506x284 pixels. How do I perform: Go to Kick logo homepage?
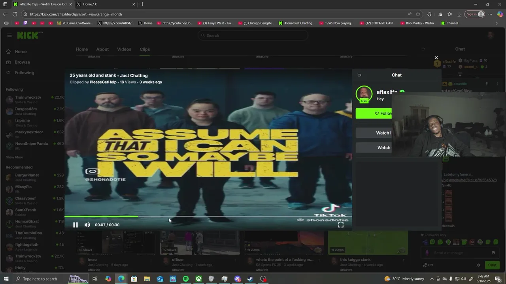[x=28, y=35]
